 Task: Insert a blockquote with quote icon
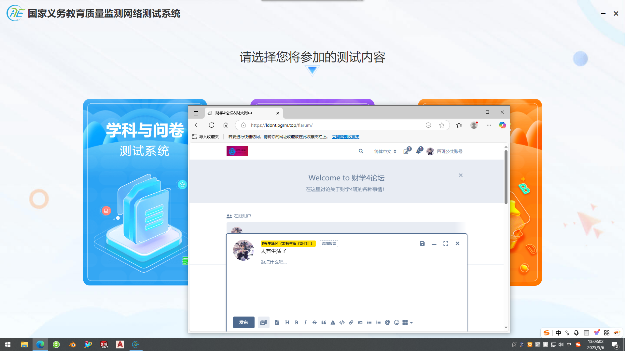[324, 322]
